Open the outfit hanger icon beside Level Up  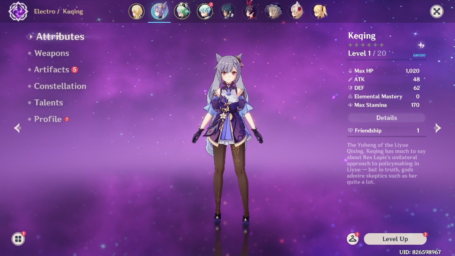coord(353,239)
